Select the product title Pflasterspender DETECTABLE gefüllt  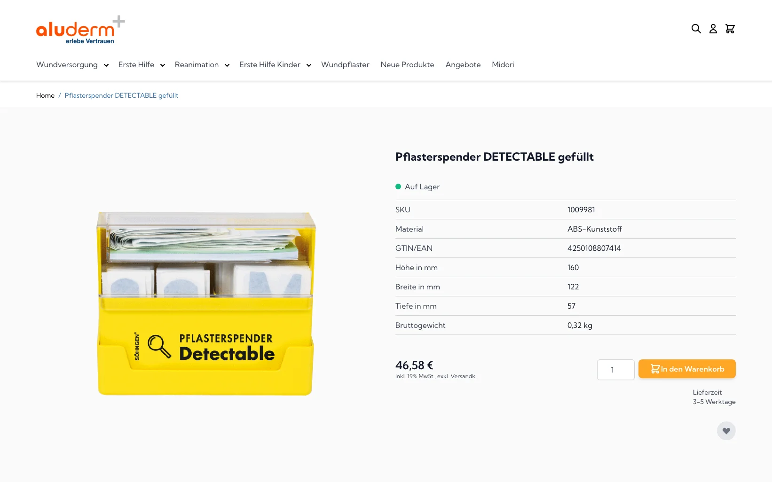pyautogui.click(x=494, y=157)
